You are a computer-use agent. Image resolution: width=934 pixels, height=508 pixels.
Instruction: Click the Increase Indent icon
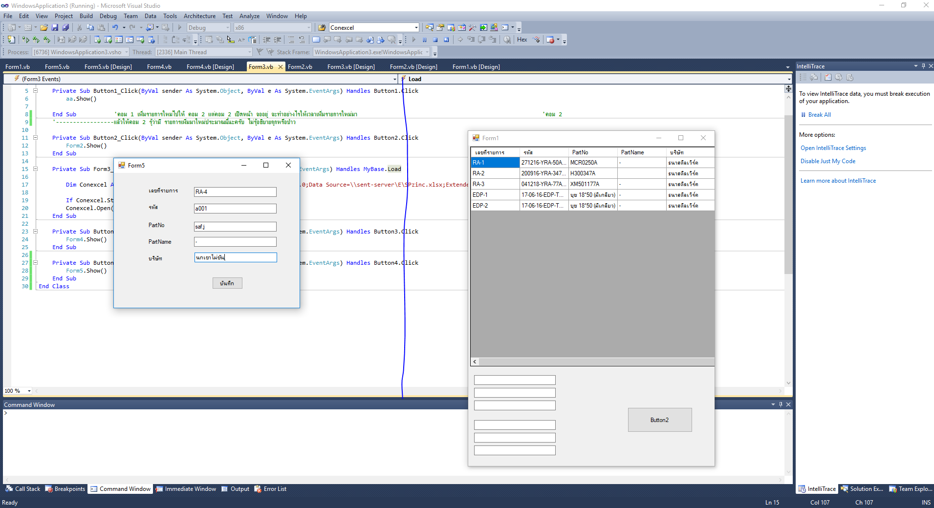click(x=278, y=40)
